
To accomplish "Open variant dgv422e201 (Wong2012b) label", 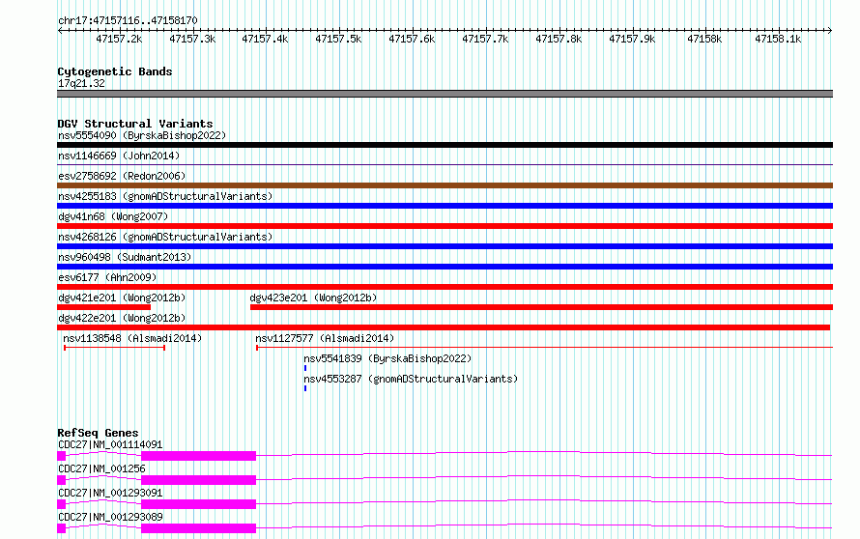I will coord(122,318).
